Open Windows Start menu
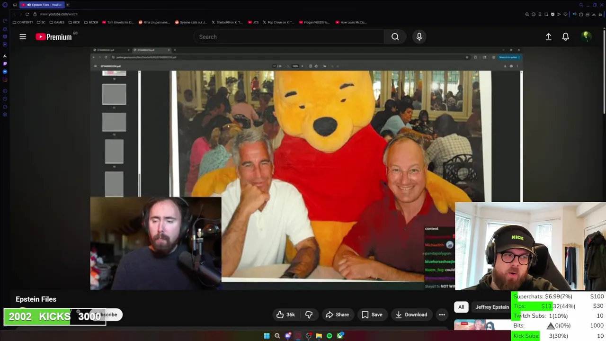The height and width of the screenshot is (341, 606). (x=267, y=336)
